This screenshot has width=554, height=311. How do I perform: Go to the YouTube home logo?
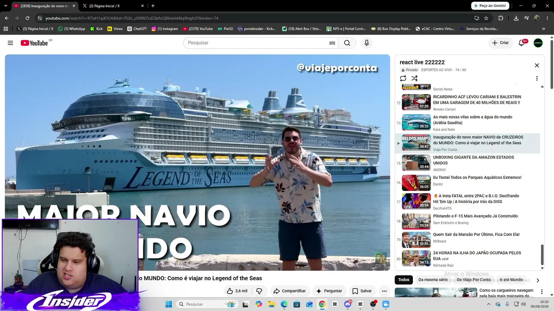tap(34, 43)
